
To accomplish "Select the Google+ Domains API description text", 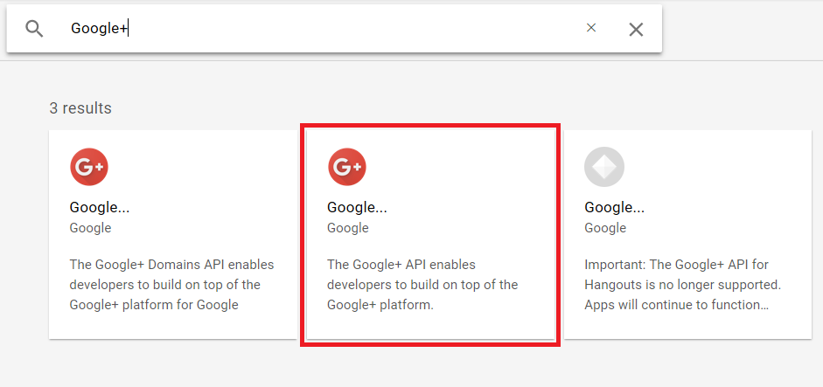I will point(171,285).
